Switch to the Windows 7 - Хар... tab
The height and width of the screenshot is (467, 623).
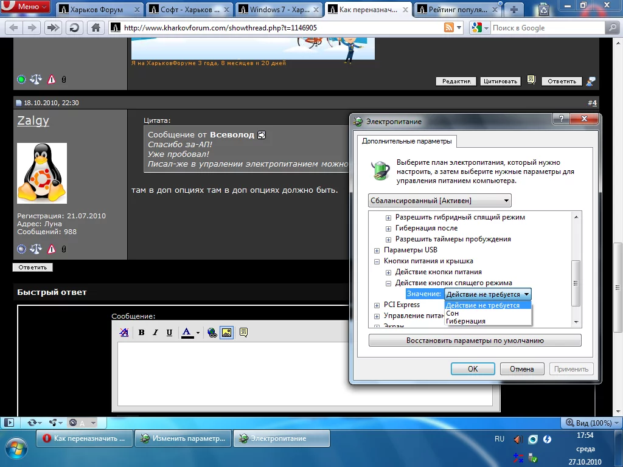pos(279,10)
